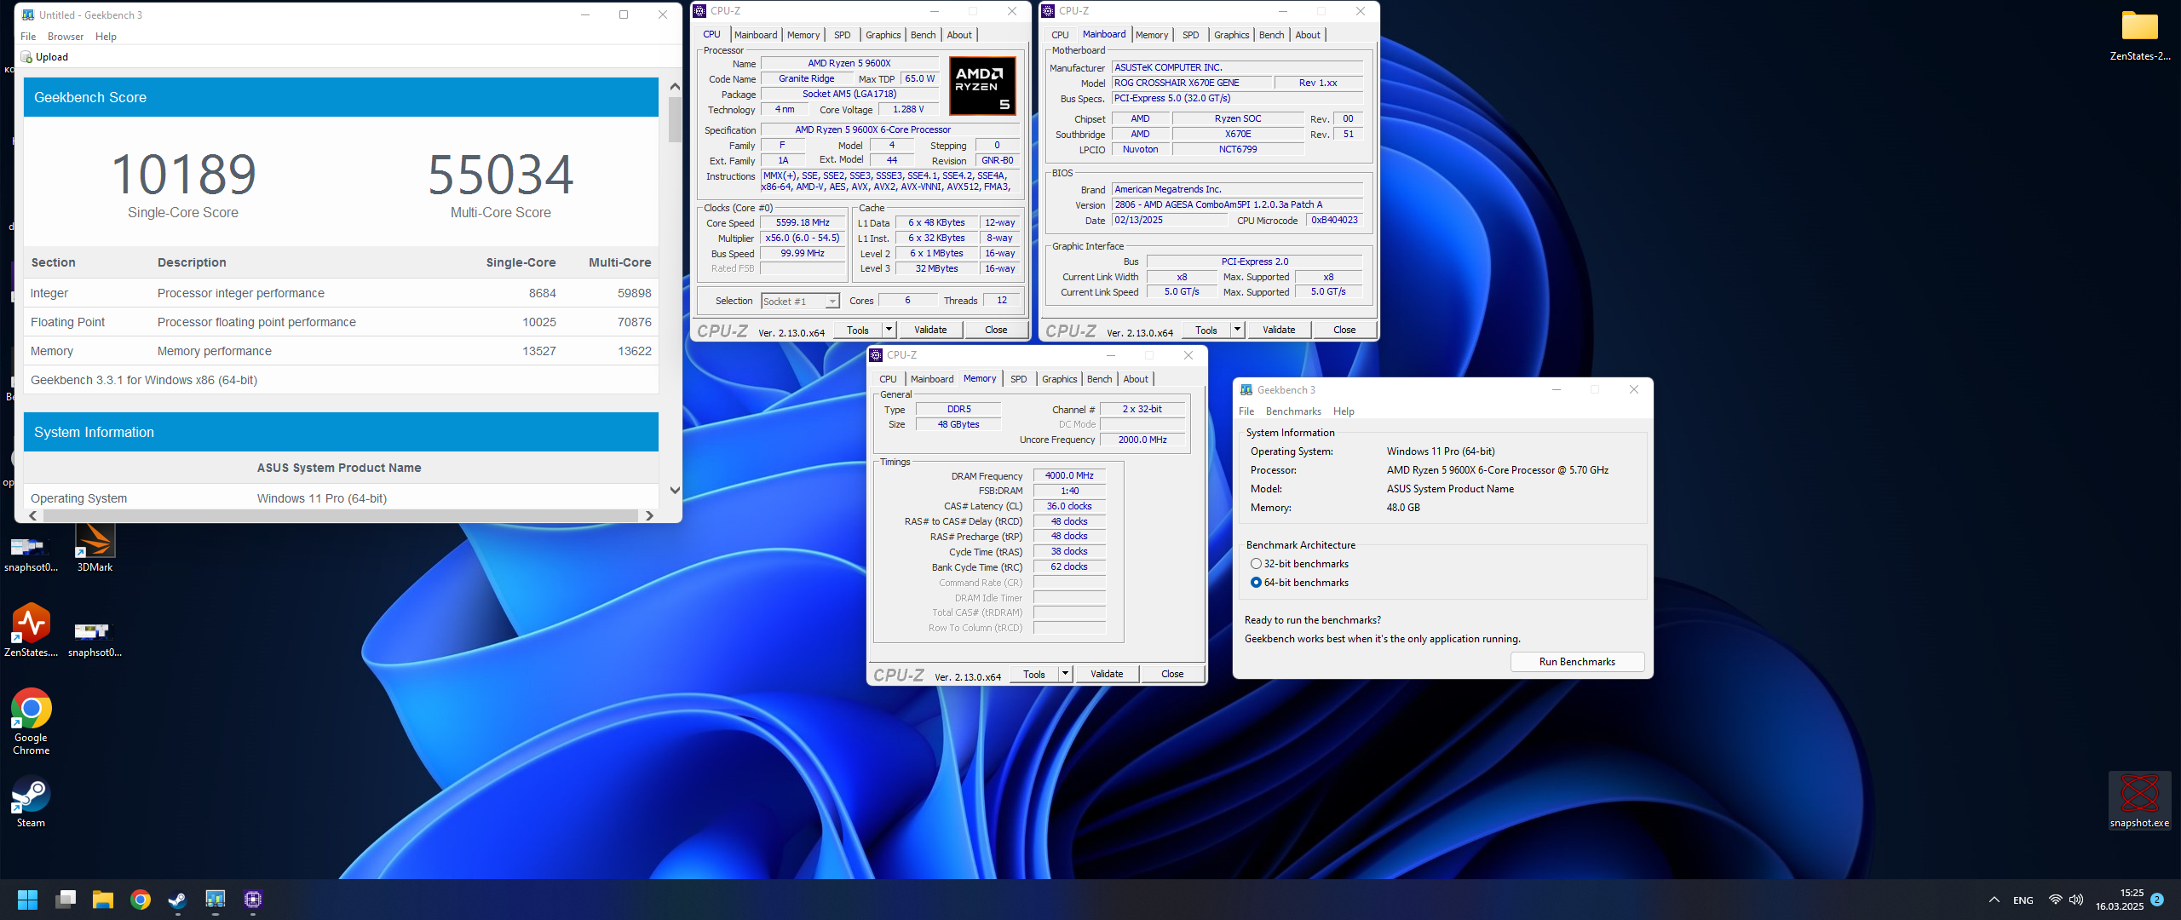Open File Explorer from the taskbar
Viewport: 2181px width, 920px height.
pos(103,900)
